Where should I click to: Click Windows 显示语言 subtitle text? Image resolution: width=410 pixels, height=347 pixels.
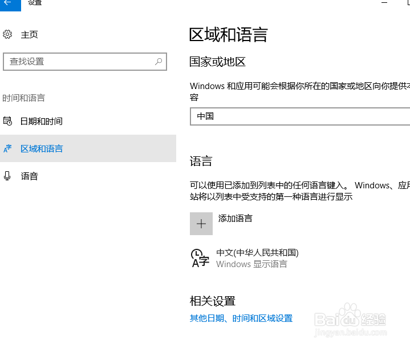point(251,264)
